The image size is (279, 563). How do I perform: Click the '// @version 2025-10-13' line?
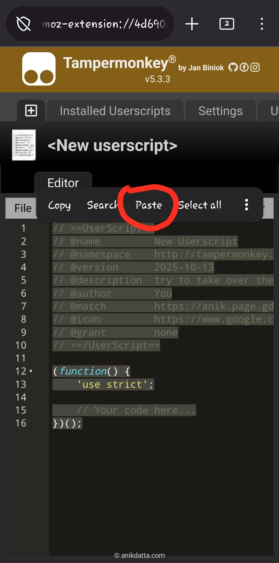(x=133, y=267)
